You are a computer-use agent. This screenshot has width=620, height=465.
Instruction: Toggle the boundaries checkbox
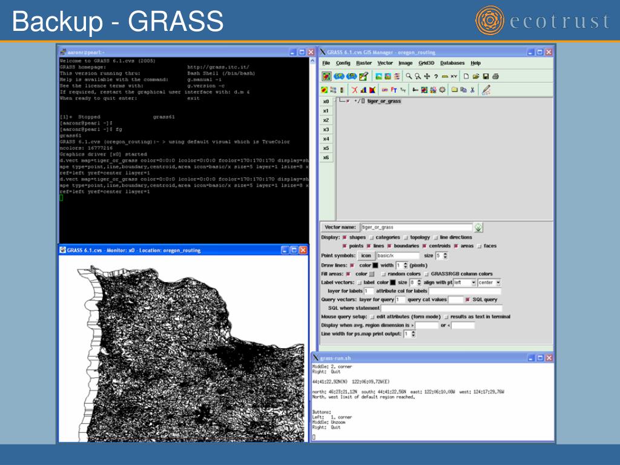point(389,246)
